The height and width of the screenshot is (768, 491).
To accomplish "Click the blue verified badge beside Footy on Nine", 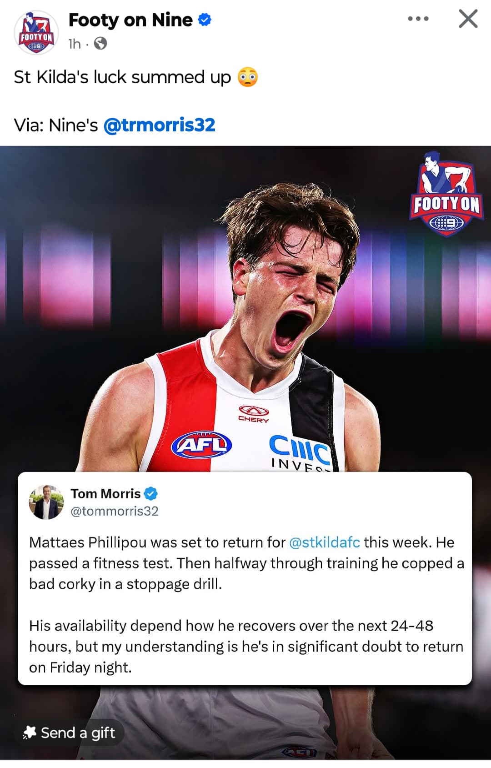I will pyautogui.click(x=205, y=20).
